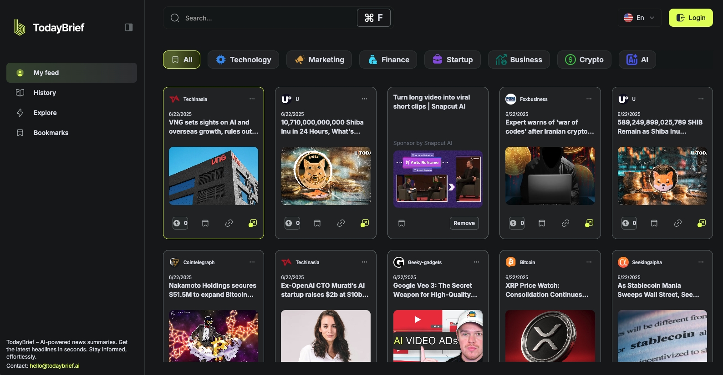The image size is (723, 375).
Task: Bookmark the 589,249,899,025,789 SHIB article
Action: [654, 223]
